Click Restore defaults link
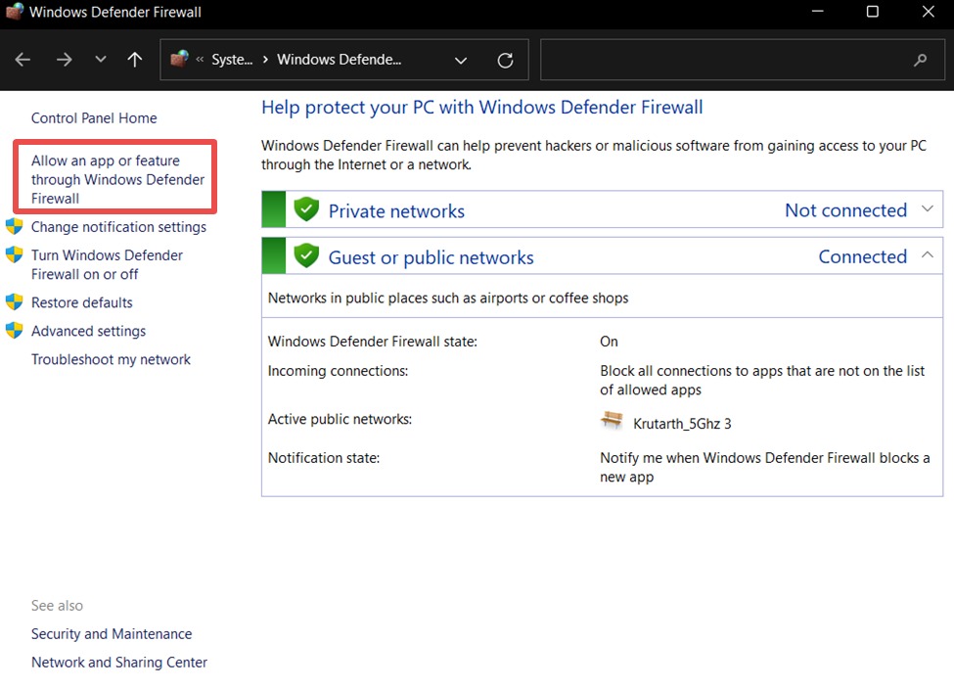Viewport: 954px width, 689px height. pos(81,302)
